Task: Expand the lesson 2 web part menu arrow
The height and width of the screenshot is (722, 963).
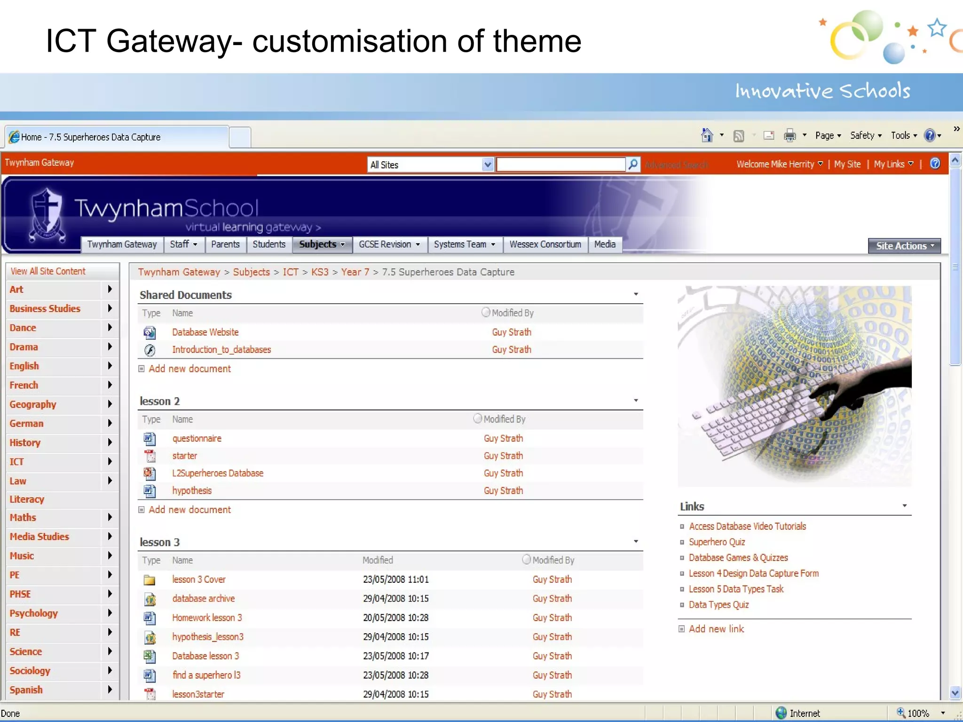Action: click(636, 400)
